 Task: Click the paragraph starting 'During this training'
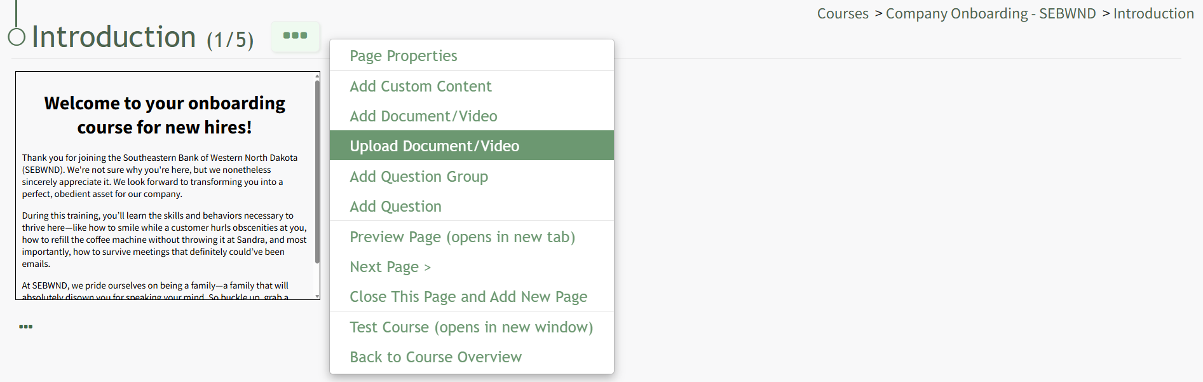pos(165,240)
